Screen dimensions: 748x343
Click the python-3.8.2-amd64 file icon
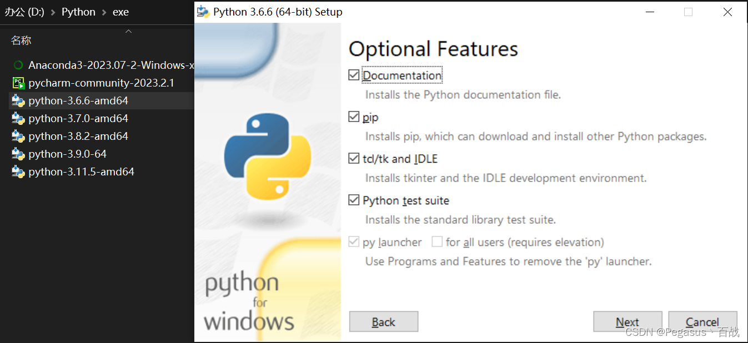coord(18,137)
